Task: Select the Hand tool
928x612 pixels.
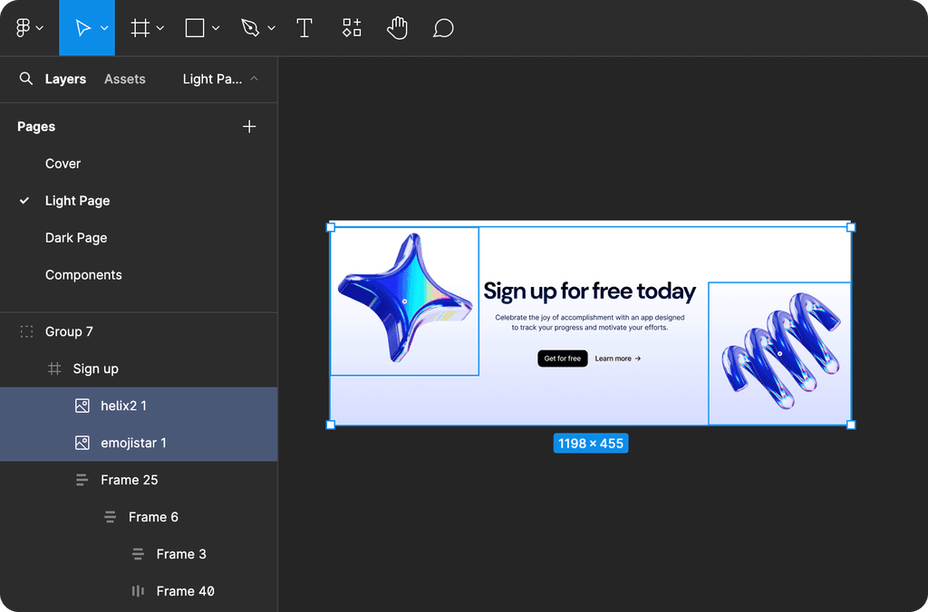Action: pyautogui.click(x=397, y=27)
